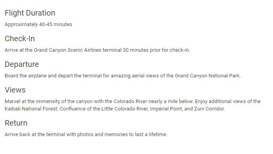Click the Approximately 40-45 minutes text
273x154 pixels.
tap(38, 24)
